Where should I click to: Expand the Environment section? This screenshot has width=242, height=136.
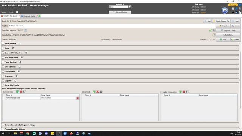coord(3,71)
